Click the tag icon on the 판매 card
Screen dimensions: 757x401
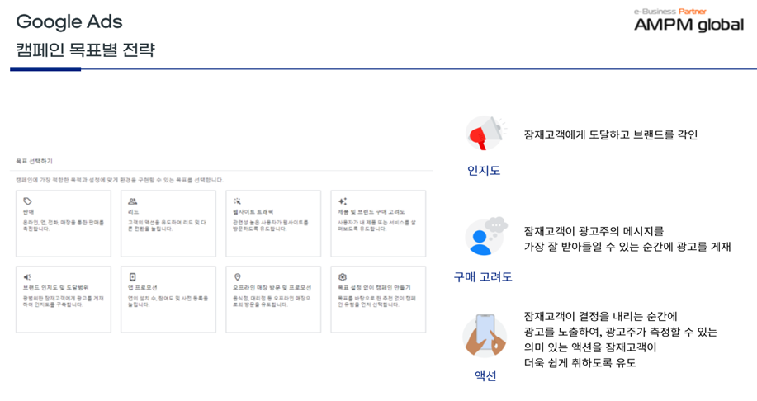point(27,201)
